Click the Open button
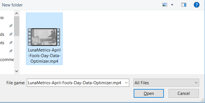This screenshot has height=103, width=205. [x=149, y=93]
